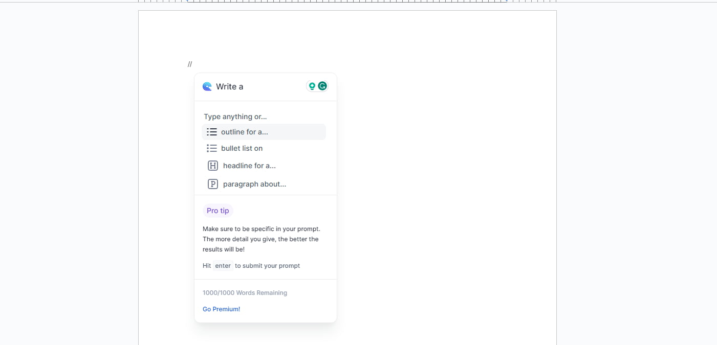Open Grammarly via the green G icon
The width and height of the screenshot is (717, 345).
[323, 86]
